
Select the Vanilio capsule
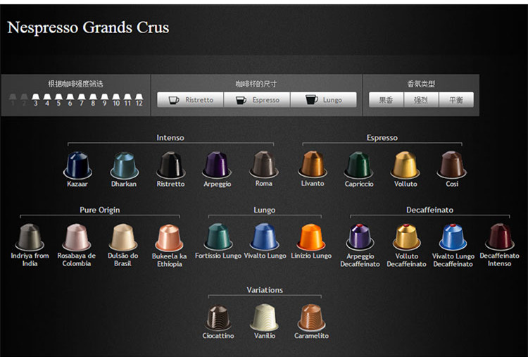pyautogui.click(x=265, y=318)
